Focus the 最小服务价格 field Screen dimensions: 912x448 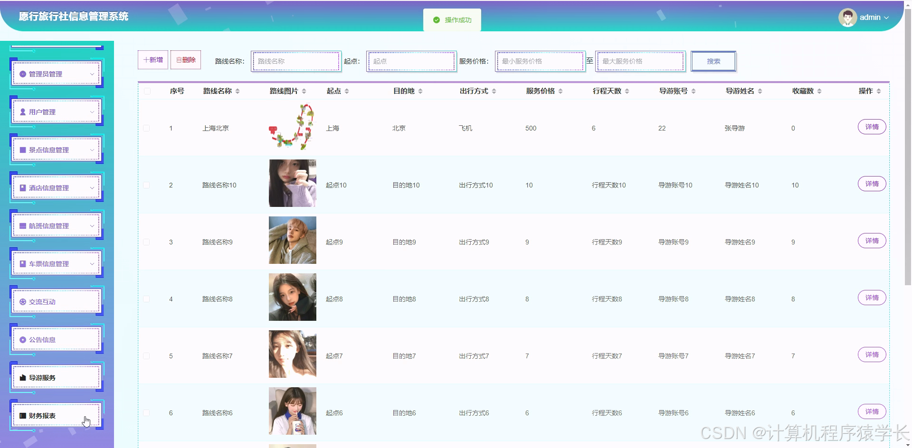click(540, 61)
